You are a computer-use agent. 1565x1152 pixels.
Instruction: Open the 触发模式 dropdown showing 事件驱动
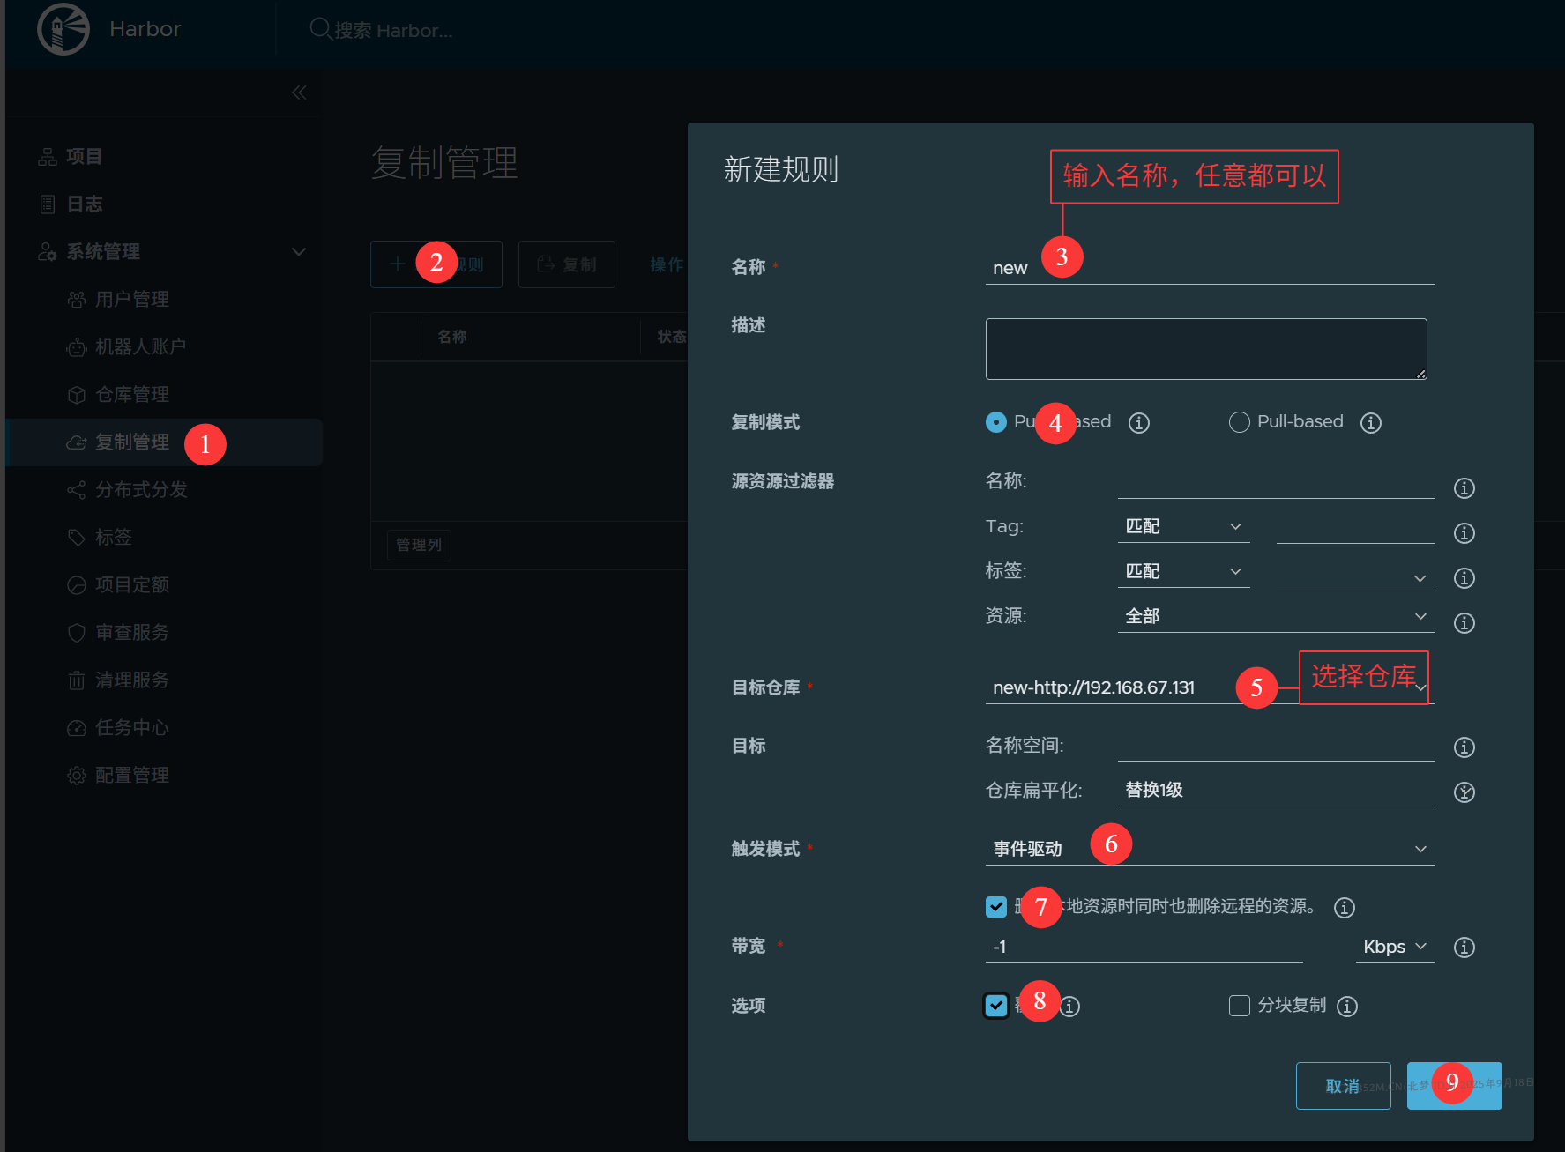pos(1208,848)
